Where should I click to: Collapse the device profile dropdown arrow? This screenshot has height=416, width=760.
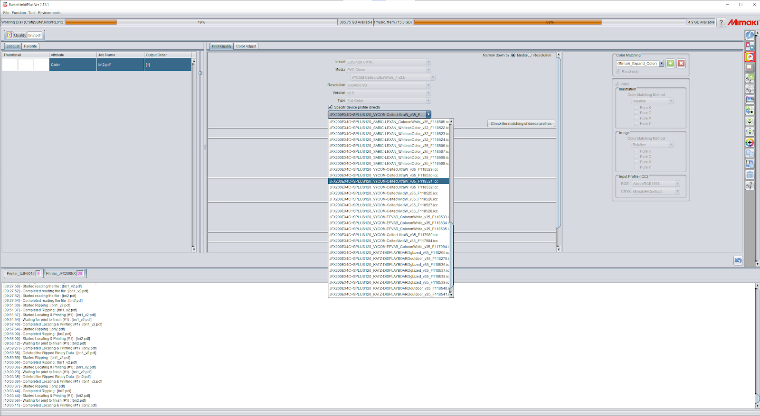point(428,114)
